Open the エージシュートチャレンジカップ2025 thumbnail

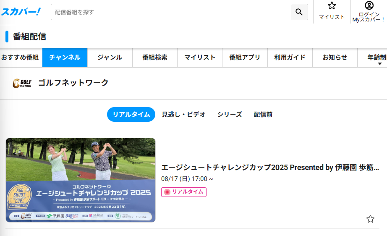point(81,180)
